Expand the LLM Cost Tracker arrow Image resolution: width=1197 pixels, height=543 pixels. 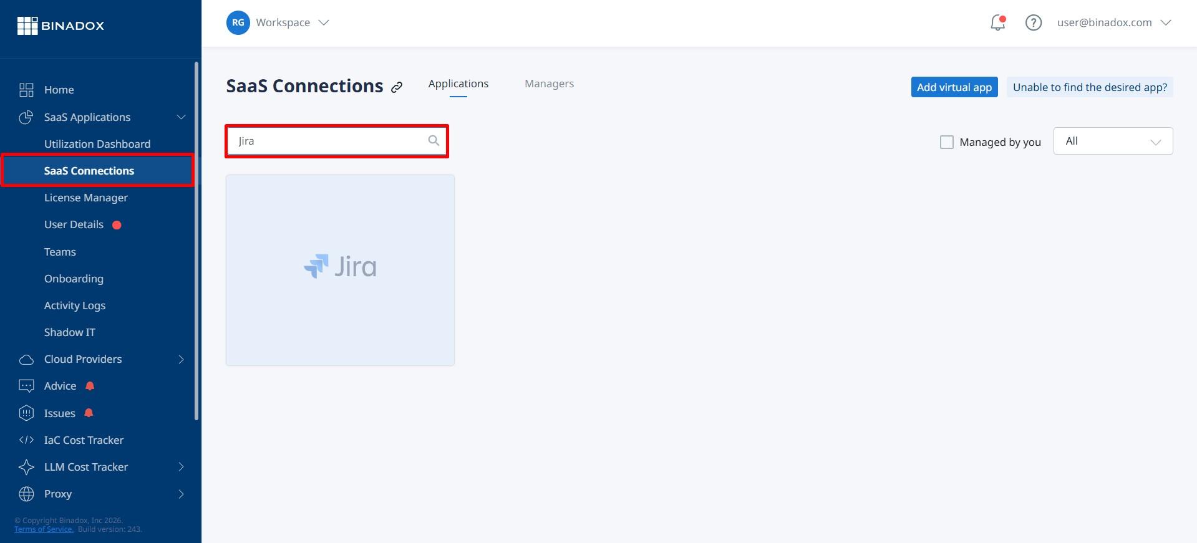[181, 467]
